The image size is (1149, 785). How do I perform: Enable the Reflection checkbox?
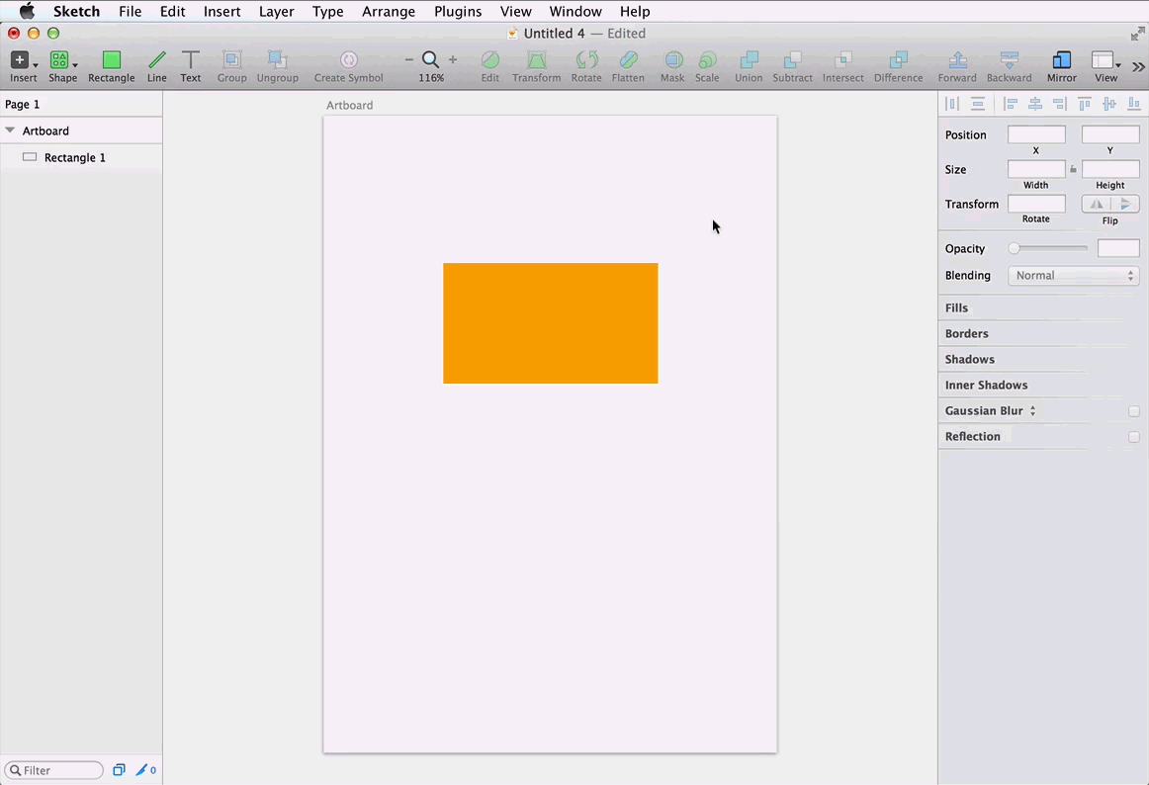pyautogui.click(x=1134, y=437)
